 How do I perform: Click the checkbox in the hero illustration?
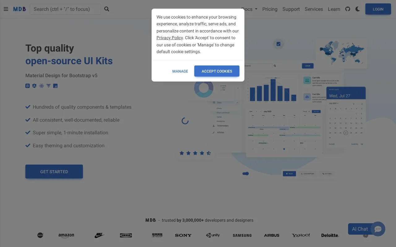(x=278, y=44)
